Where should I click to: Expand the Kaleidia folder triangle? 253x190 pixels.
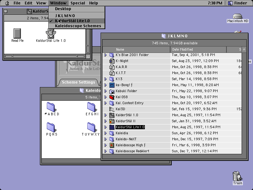(x=106, y=133)
